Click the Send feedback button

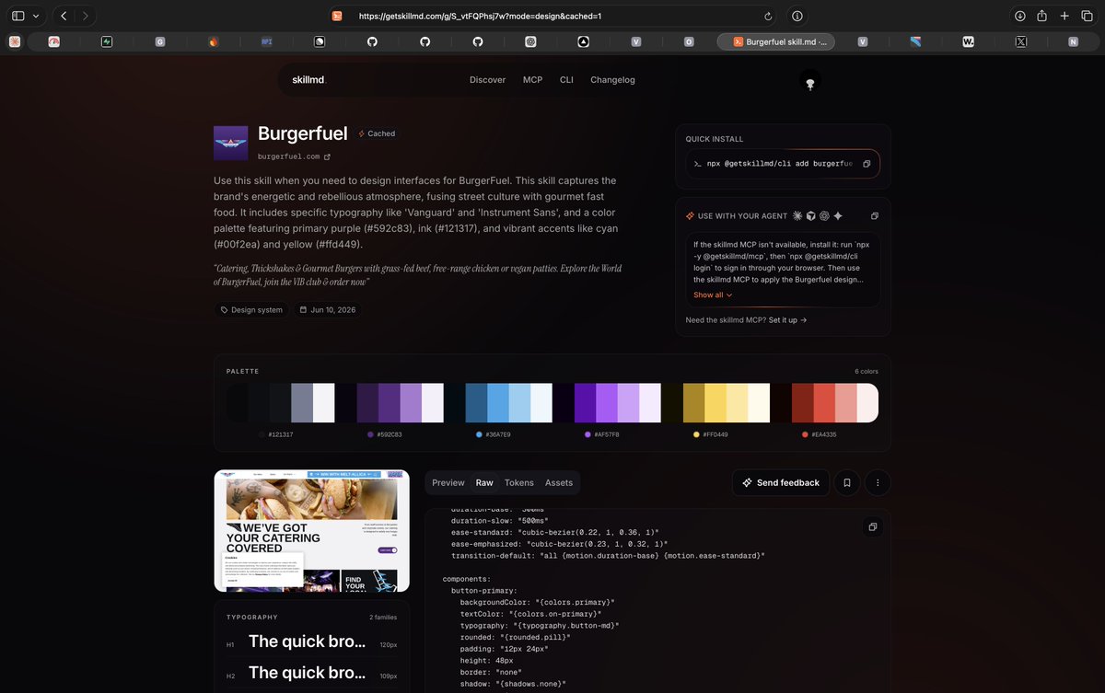(780, 482)
